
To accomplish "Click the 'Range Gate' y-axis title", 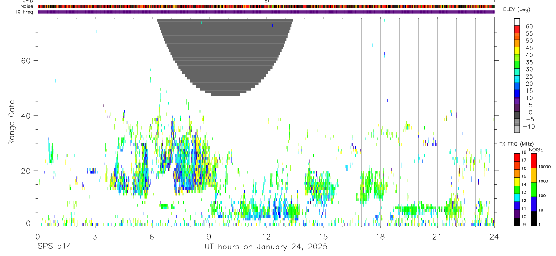I will 12,122.
